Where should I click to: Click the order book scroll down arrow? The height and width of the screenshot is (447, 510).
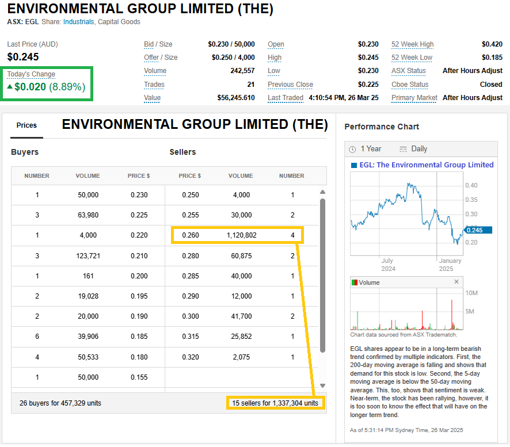[323, 385]
